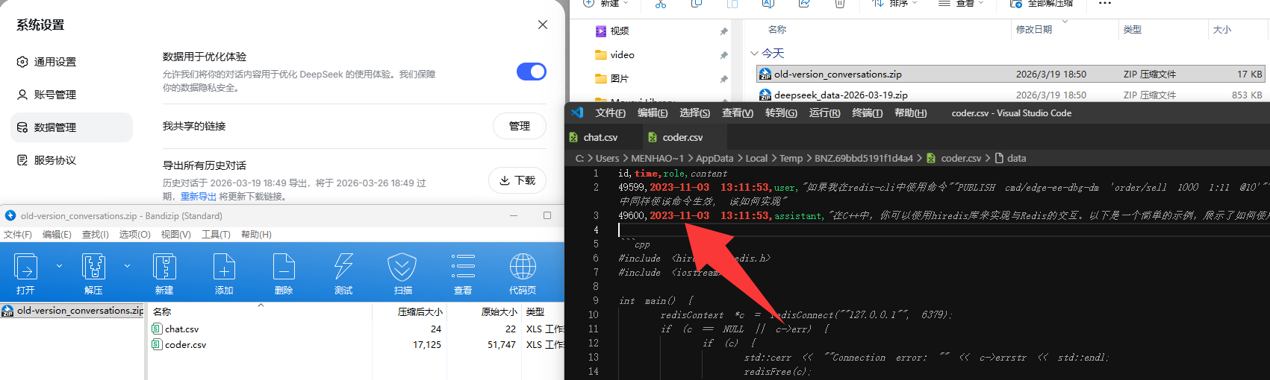Open 选择(S) menu in VS Code
1270x380 pixels.
[694, 113]
